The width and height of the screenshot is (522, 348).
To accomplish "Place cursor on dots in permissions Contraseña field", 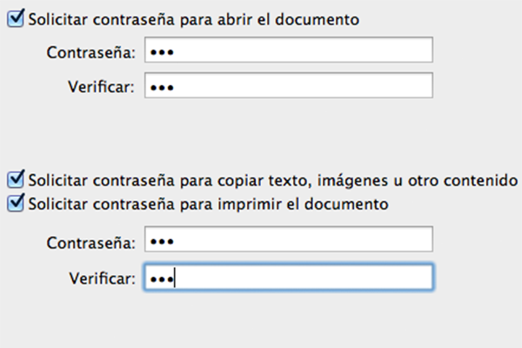I will pyautogui.click(x=162, y=242).
